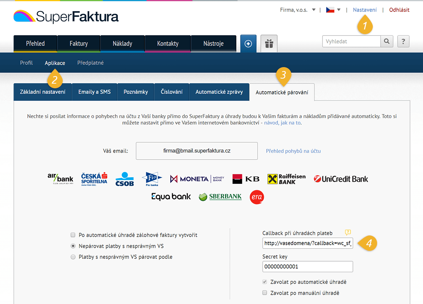Switch to the Číslování tab
The width and height of the screenshot is (423, 304).
pyautogui.click(x=172, y=92)
